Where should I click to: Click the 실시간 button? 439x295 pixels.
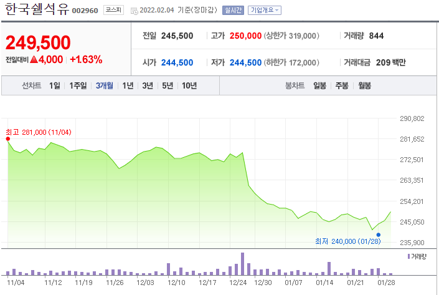(x=233, y=11)
